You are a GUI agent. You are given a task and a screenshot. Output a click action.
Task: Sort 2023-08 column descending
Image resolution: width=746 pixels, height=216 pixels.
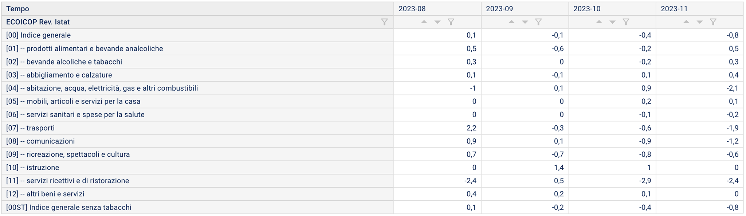pyautogui.click(x=437, y=22)
